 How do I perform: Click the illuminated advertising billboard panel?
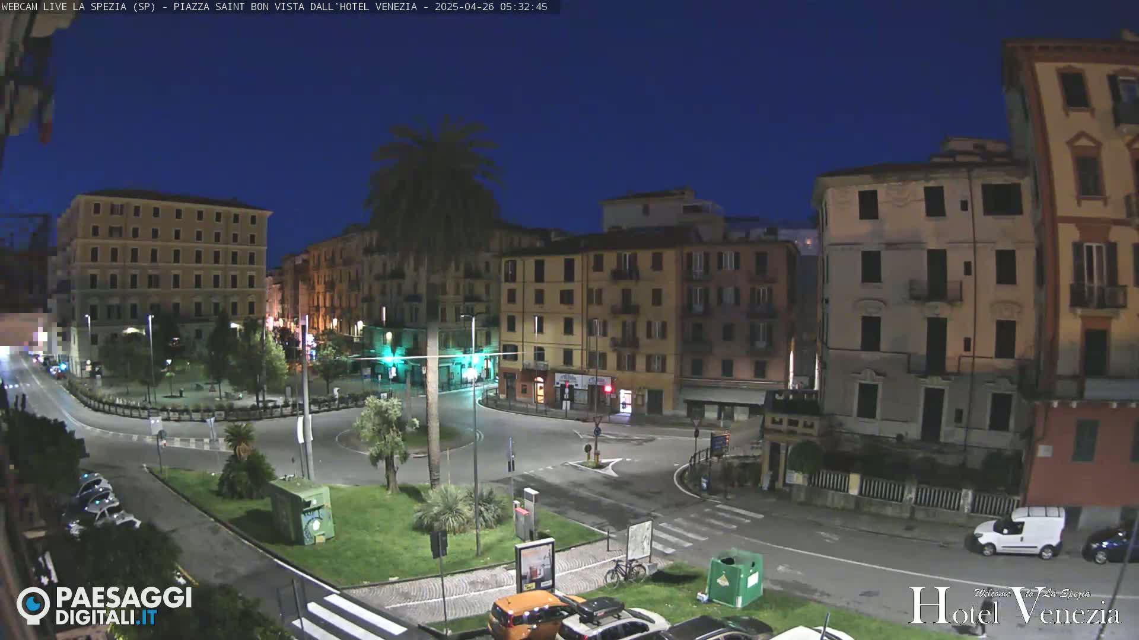(534, 566)
